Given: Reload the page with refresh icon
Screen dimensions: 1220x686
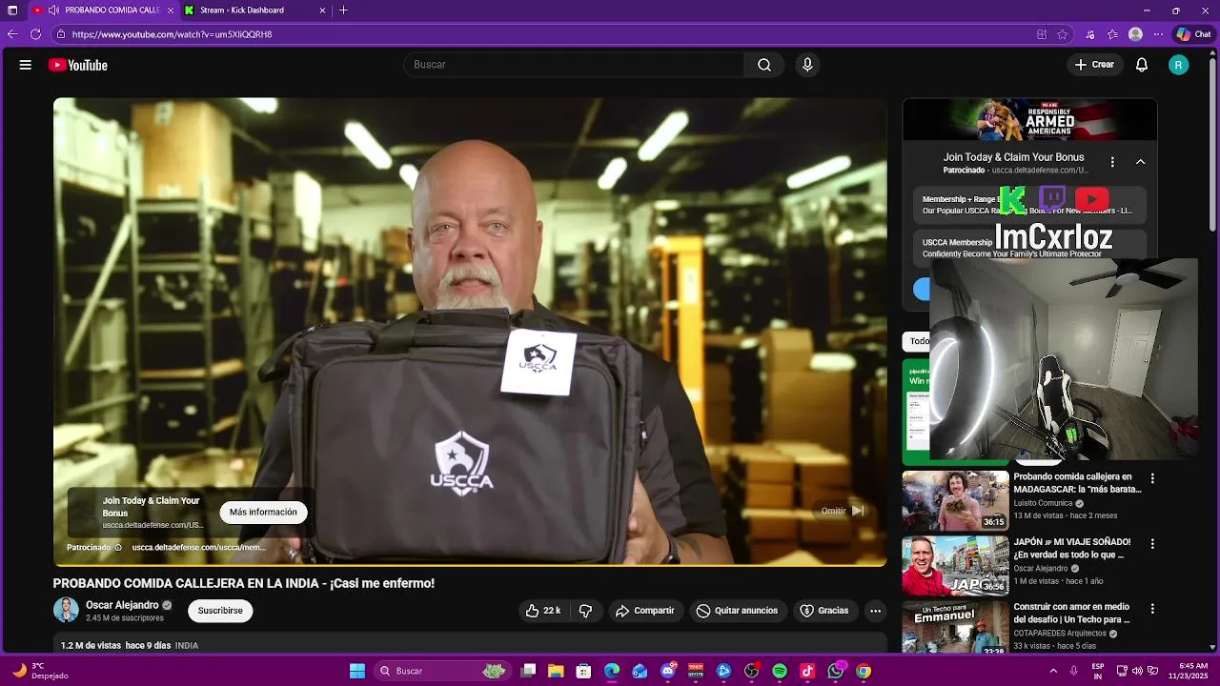Looking at the screenshot, I should 35,34.
